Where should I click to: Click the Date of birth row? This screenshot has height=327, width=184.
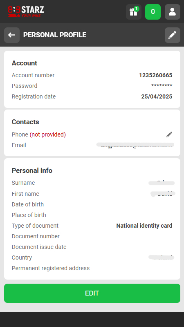pos(92,204)
